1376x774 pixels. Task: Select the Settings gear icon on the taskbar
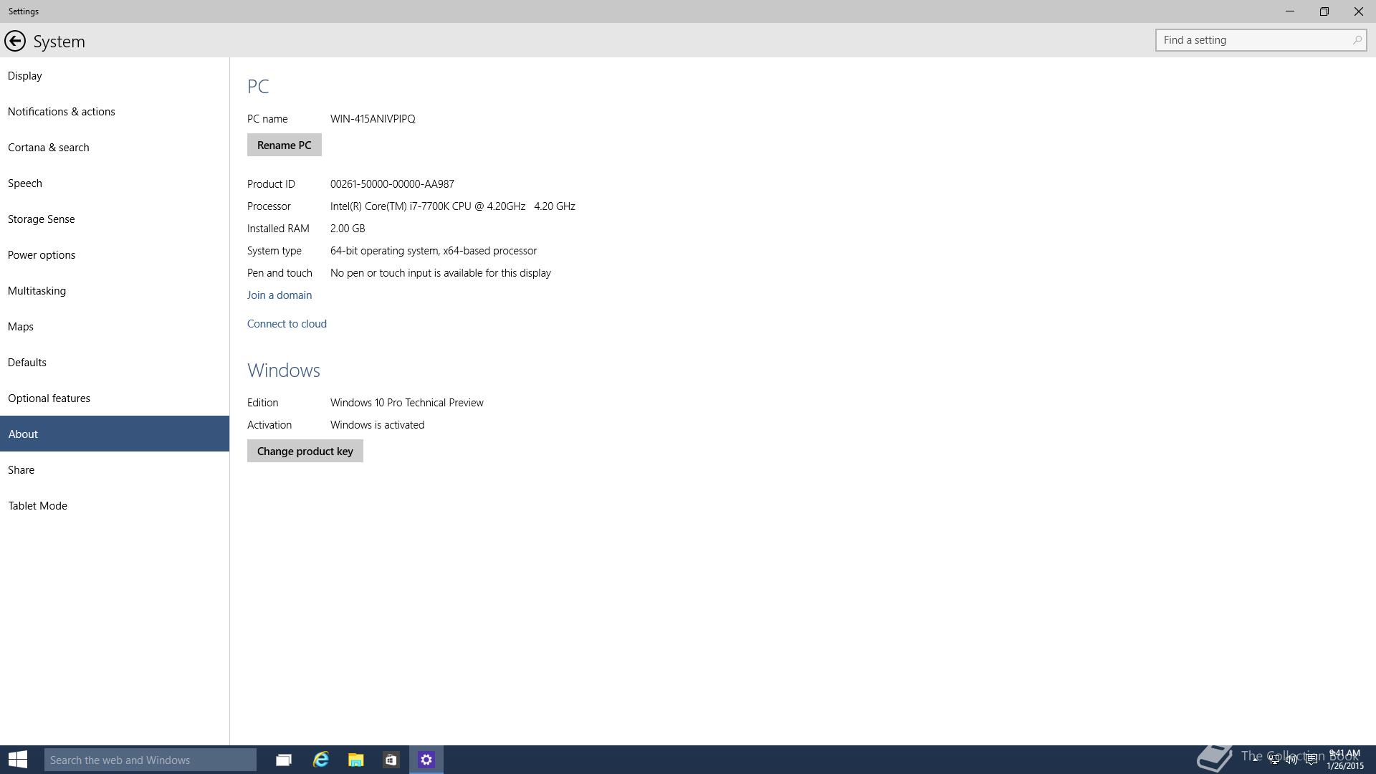pos(426,760)
